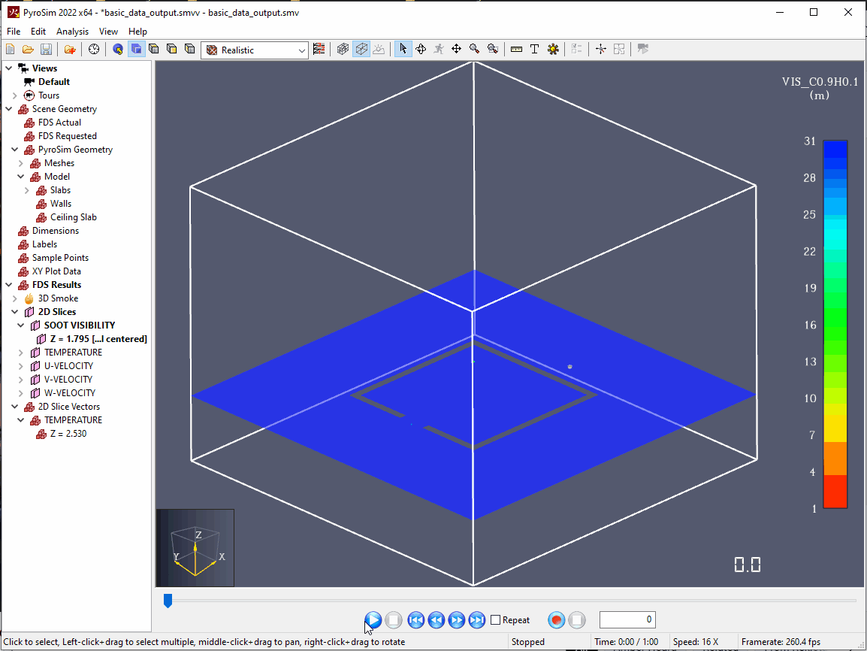Play the simulation animation
Image resolution: width=867 pixels, height=651 pixels.
point(373,620)
